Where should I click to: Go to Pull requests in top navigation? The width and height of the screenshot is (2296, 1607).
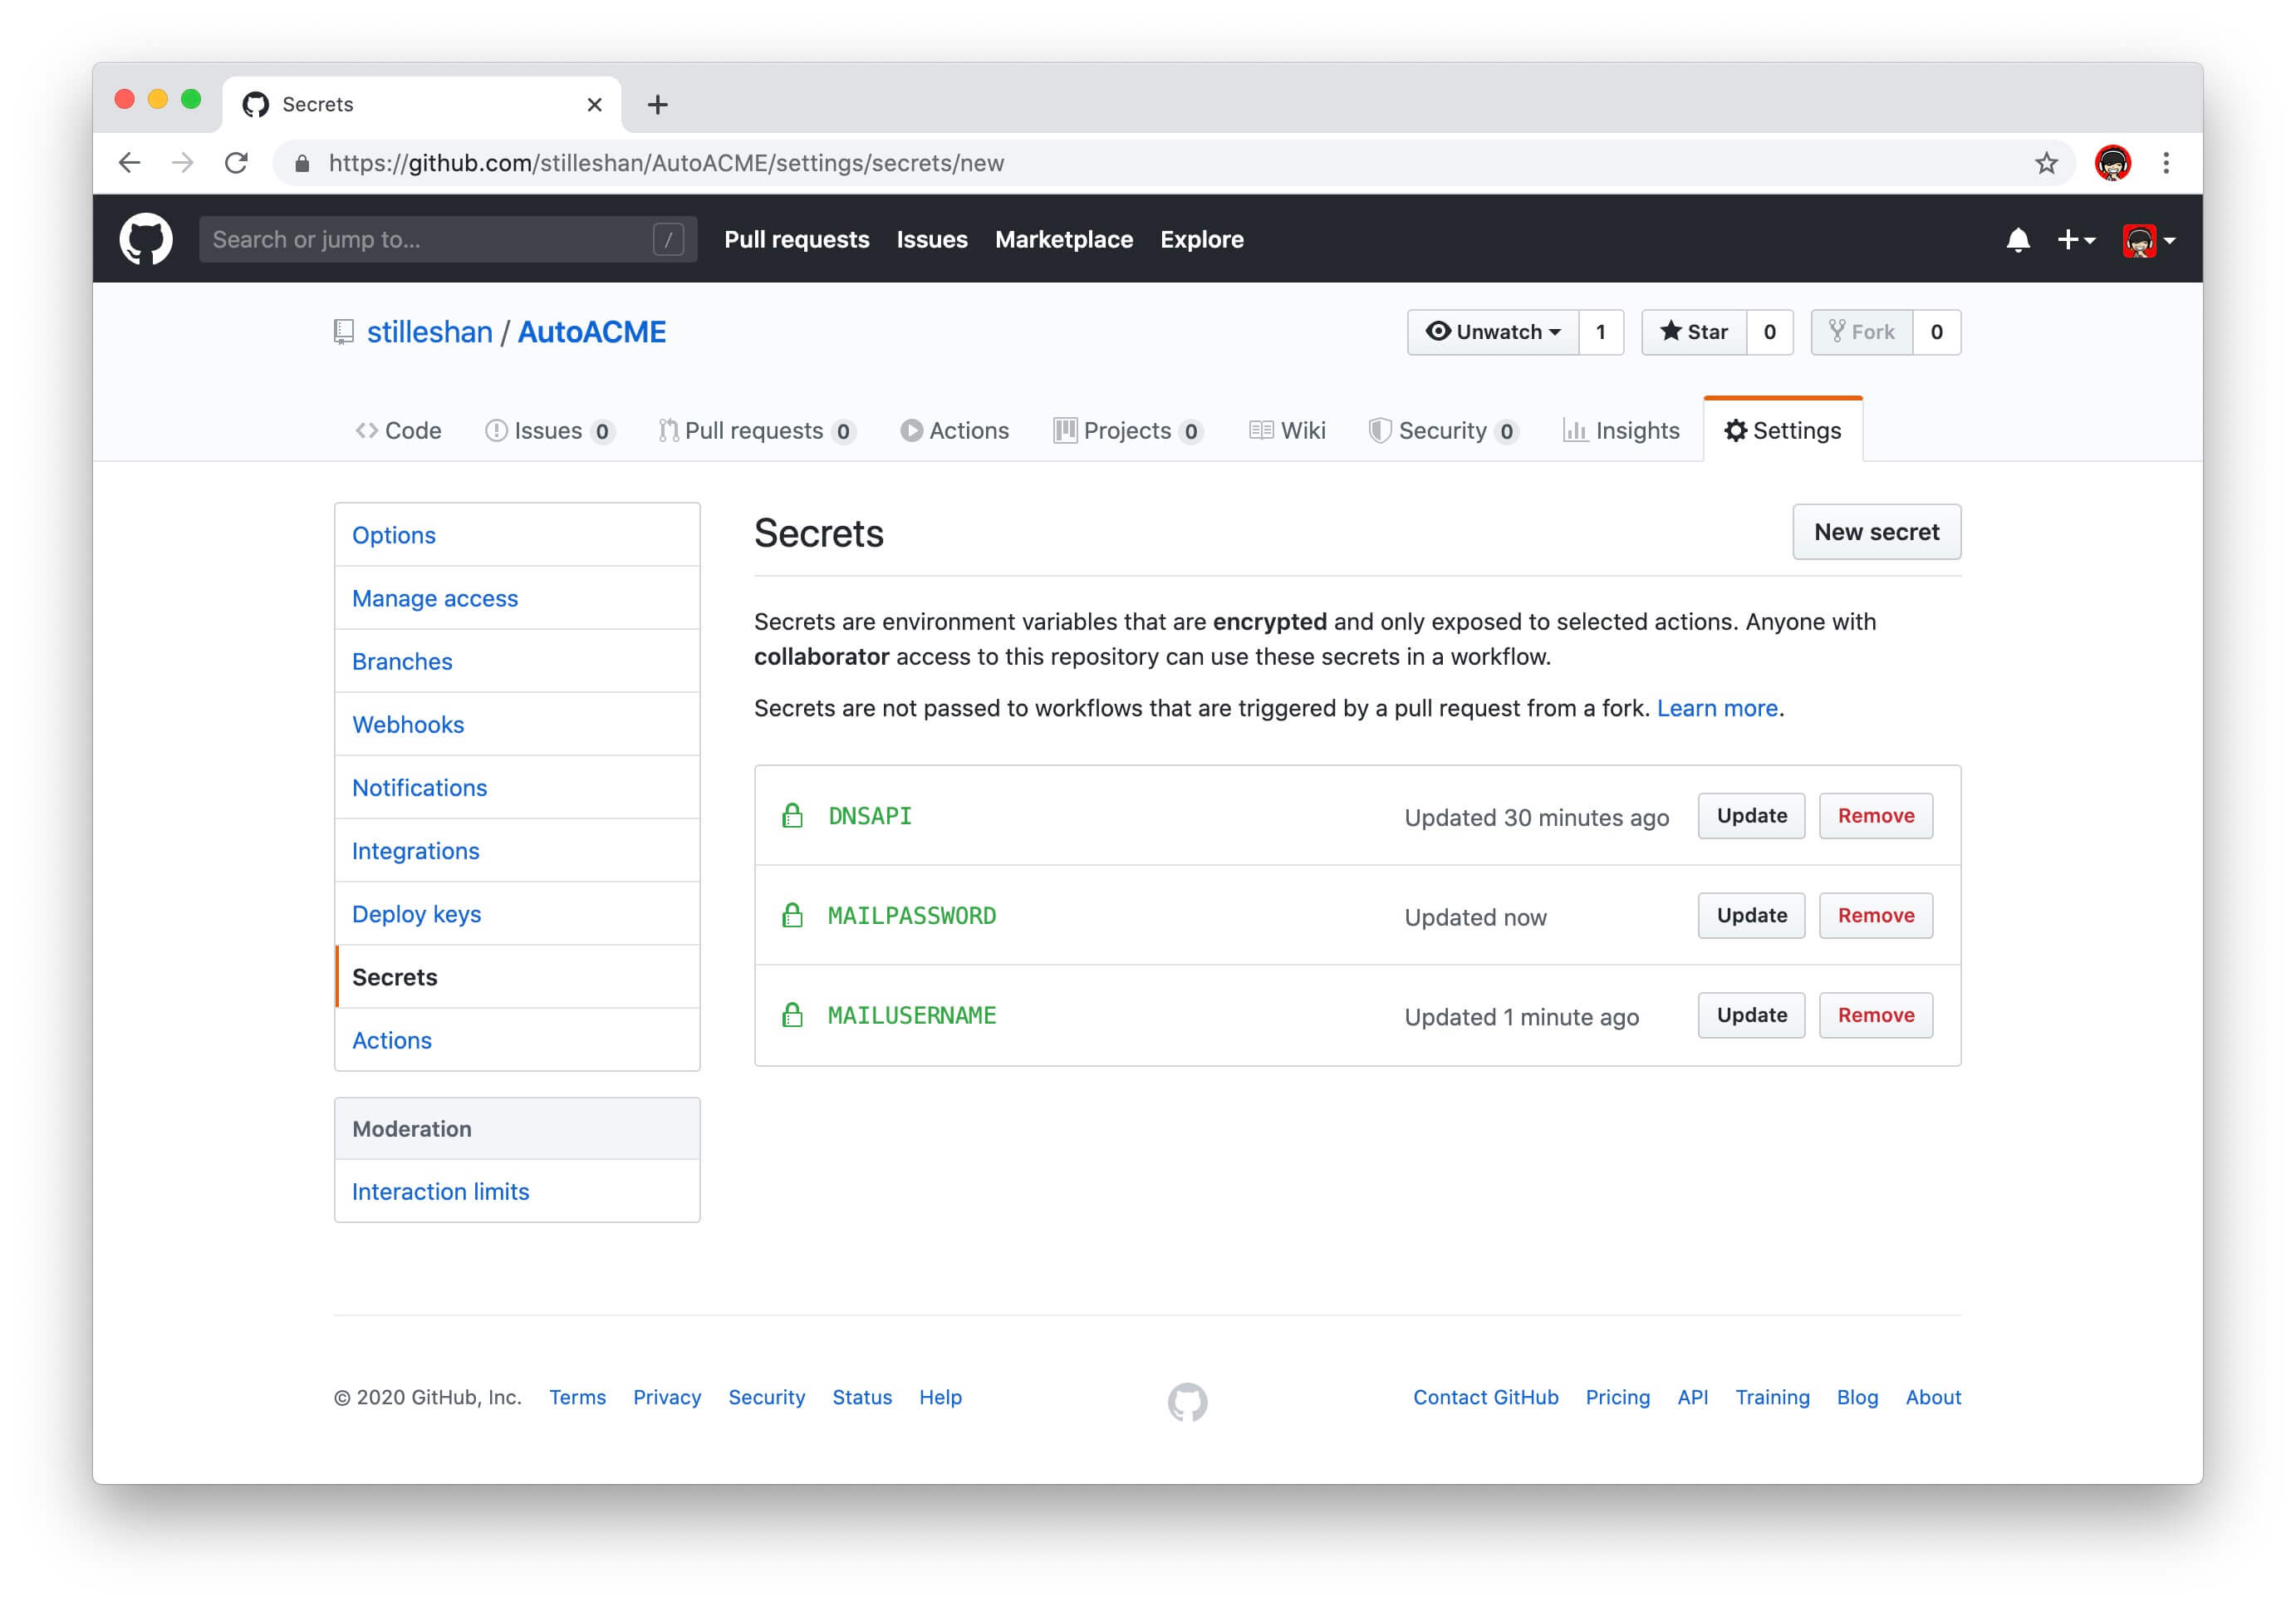[796, 240]
